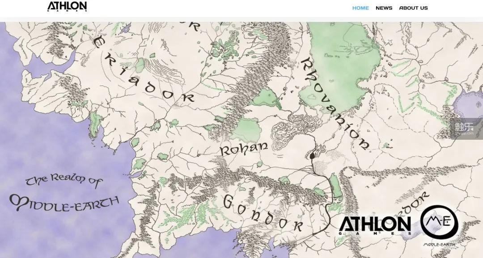Click the round M-E Middle-earth logo
Screen dimensions: 483x258
point(439,222)
